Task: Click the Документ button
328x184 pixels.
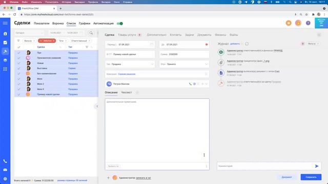Action: pos(286,177)
